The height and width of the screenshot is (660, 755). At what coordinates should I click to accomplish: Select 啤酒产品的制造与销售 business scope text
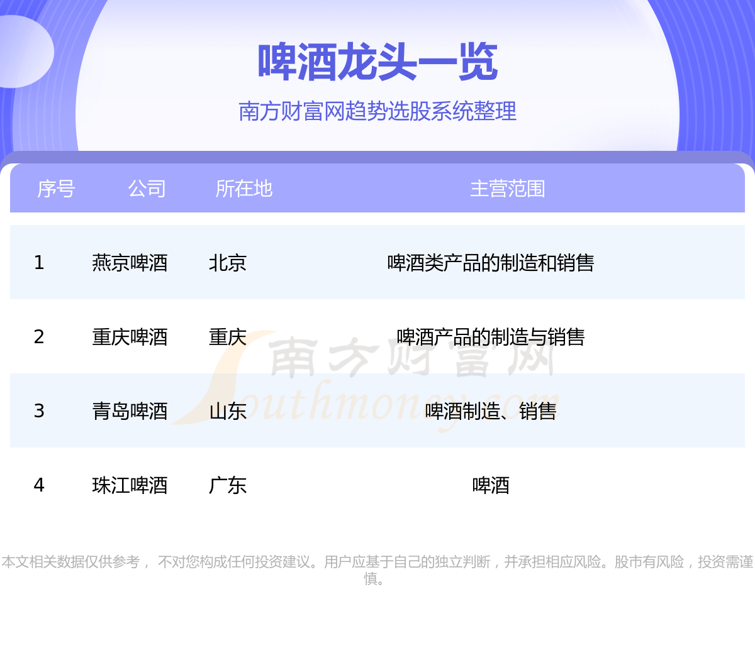(491, 337)
